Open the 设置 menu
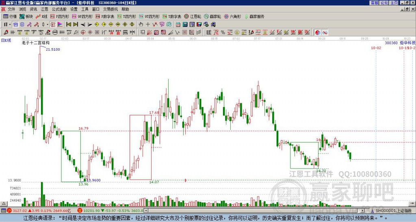Viewport: 416px width, 222px height. coord(74,9)
